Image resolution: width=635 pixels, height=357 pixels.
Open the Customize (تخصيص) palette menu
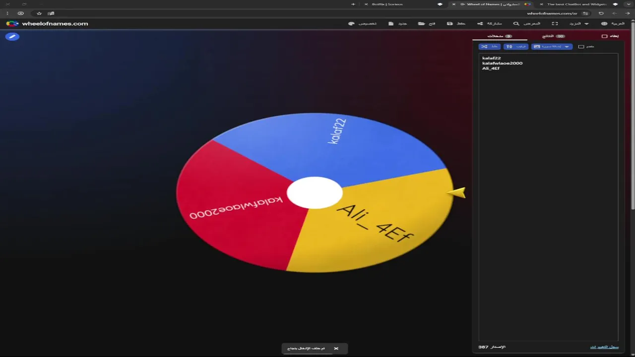363,23
